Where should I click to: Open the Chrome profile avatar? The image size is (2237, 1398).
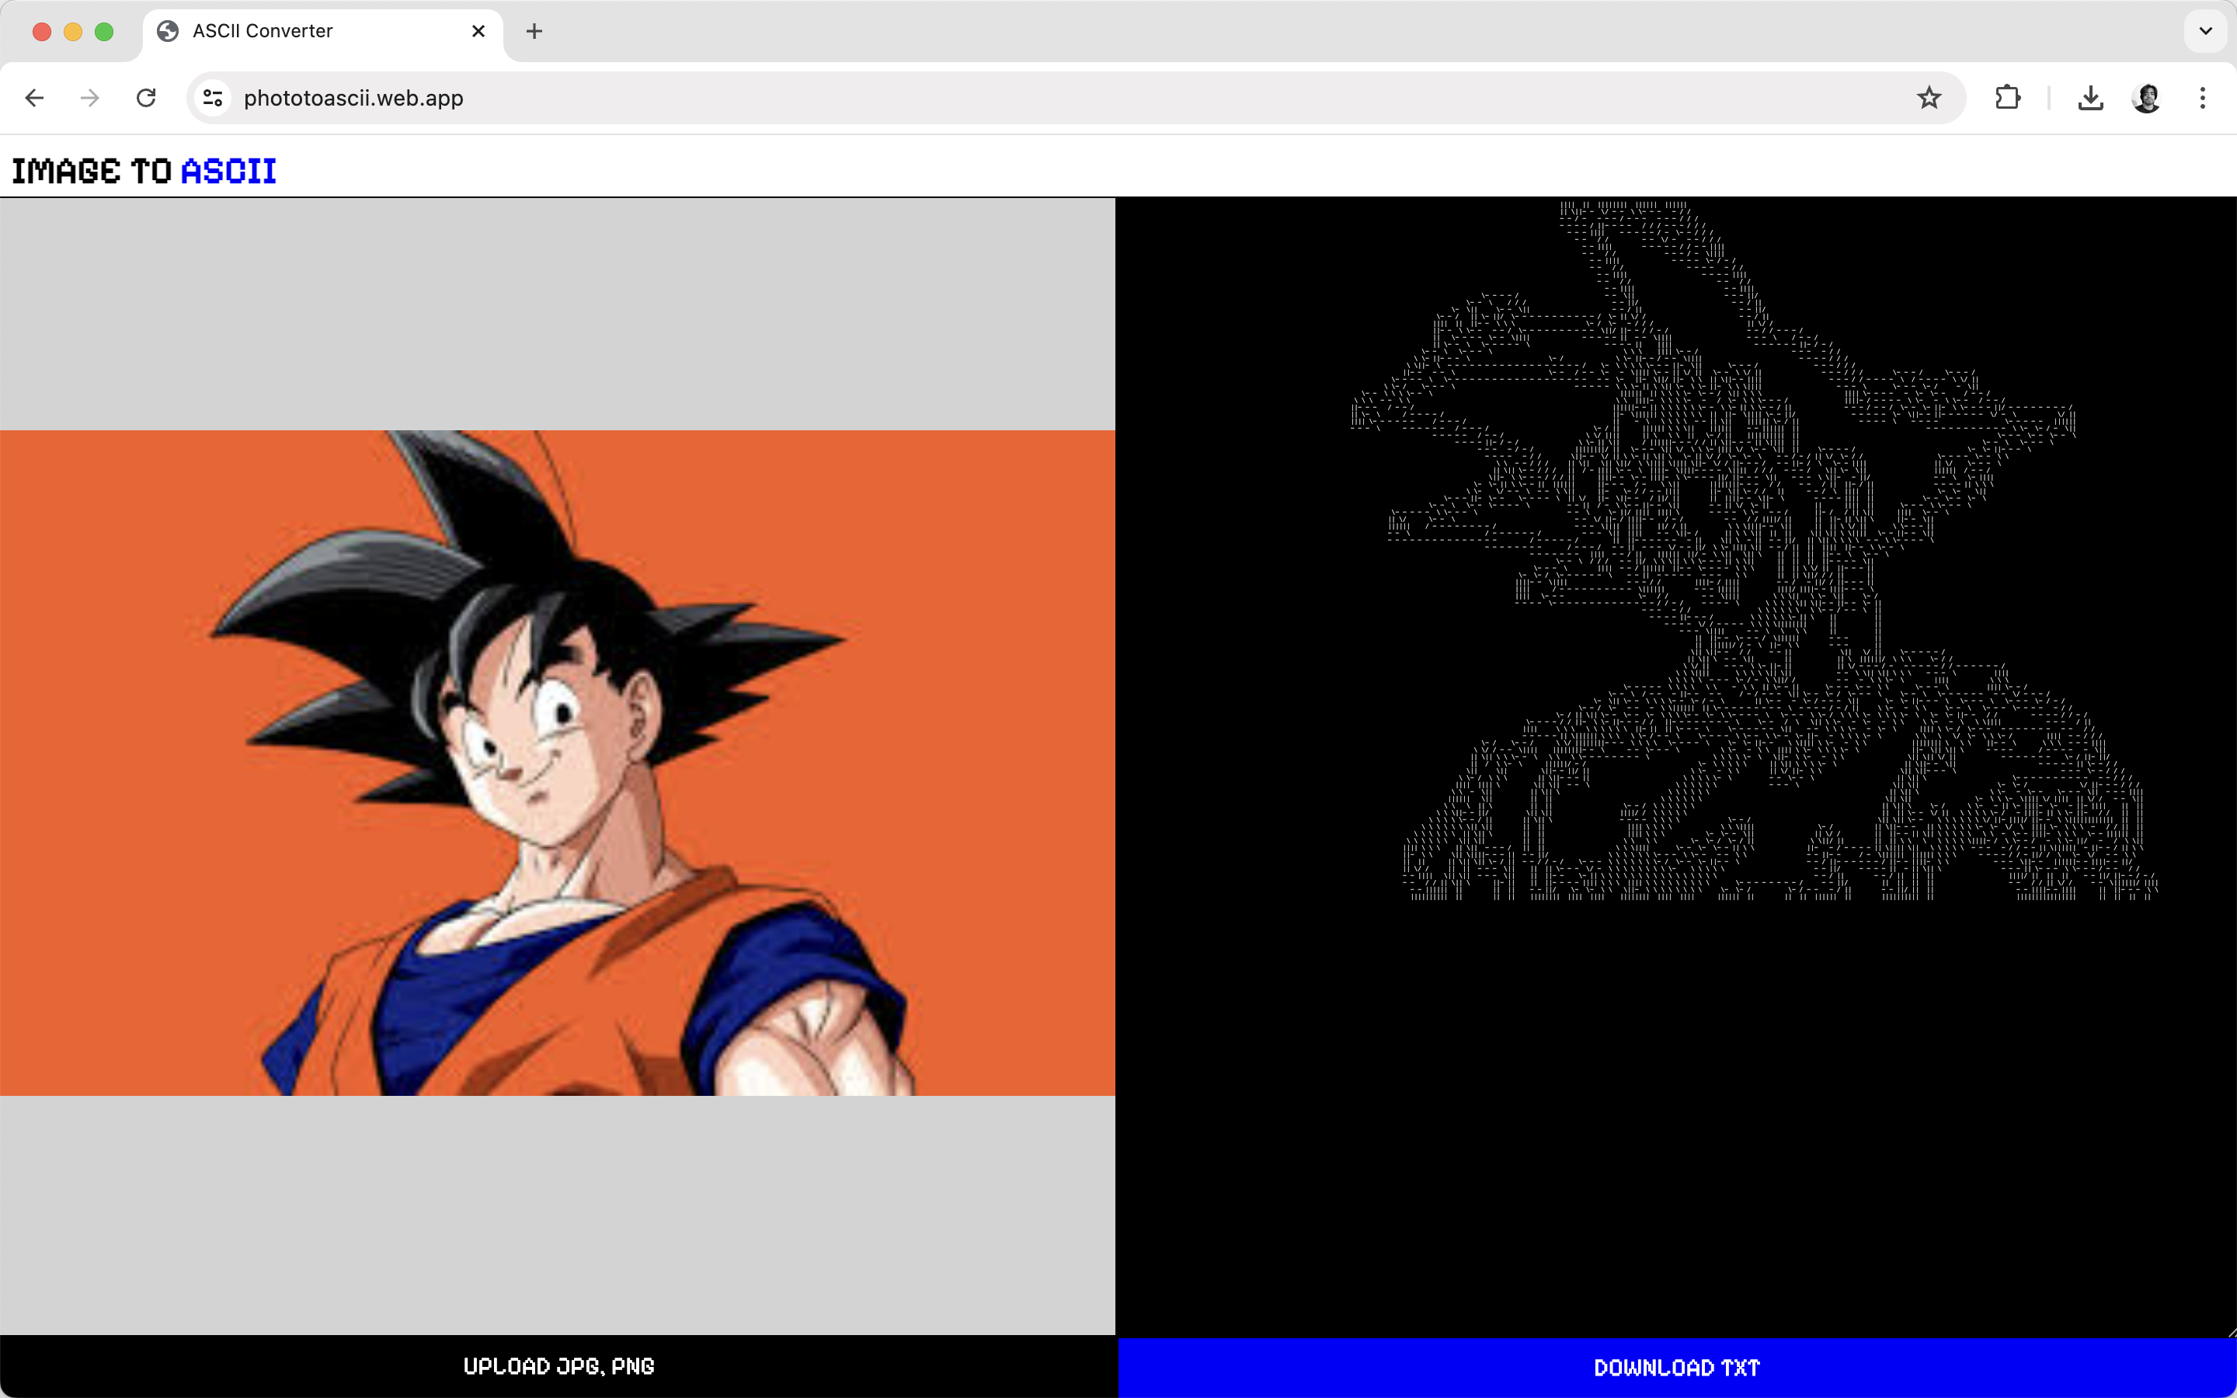coord(2146,98)
